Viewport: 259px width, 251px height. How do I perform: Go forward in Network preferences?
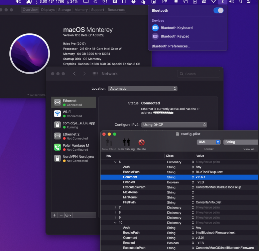pos(84,74)
